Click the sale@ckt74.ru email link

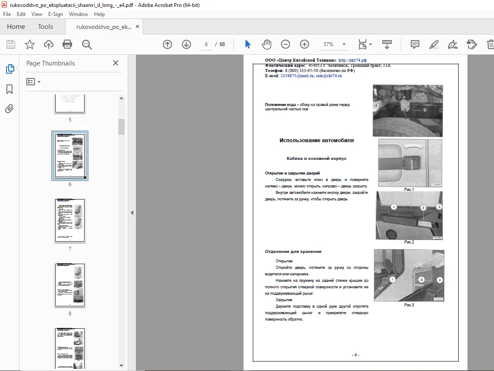click(x=329, y=76)
